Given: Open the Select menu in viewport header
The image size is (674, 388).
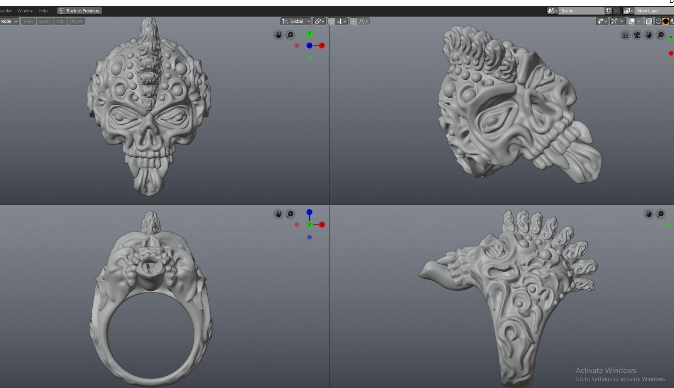Looking at the screenshot, I should point(45,21).
